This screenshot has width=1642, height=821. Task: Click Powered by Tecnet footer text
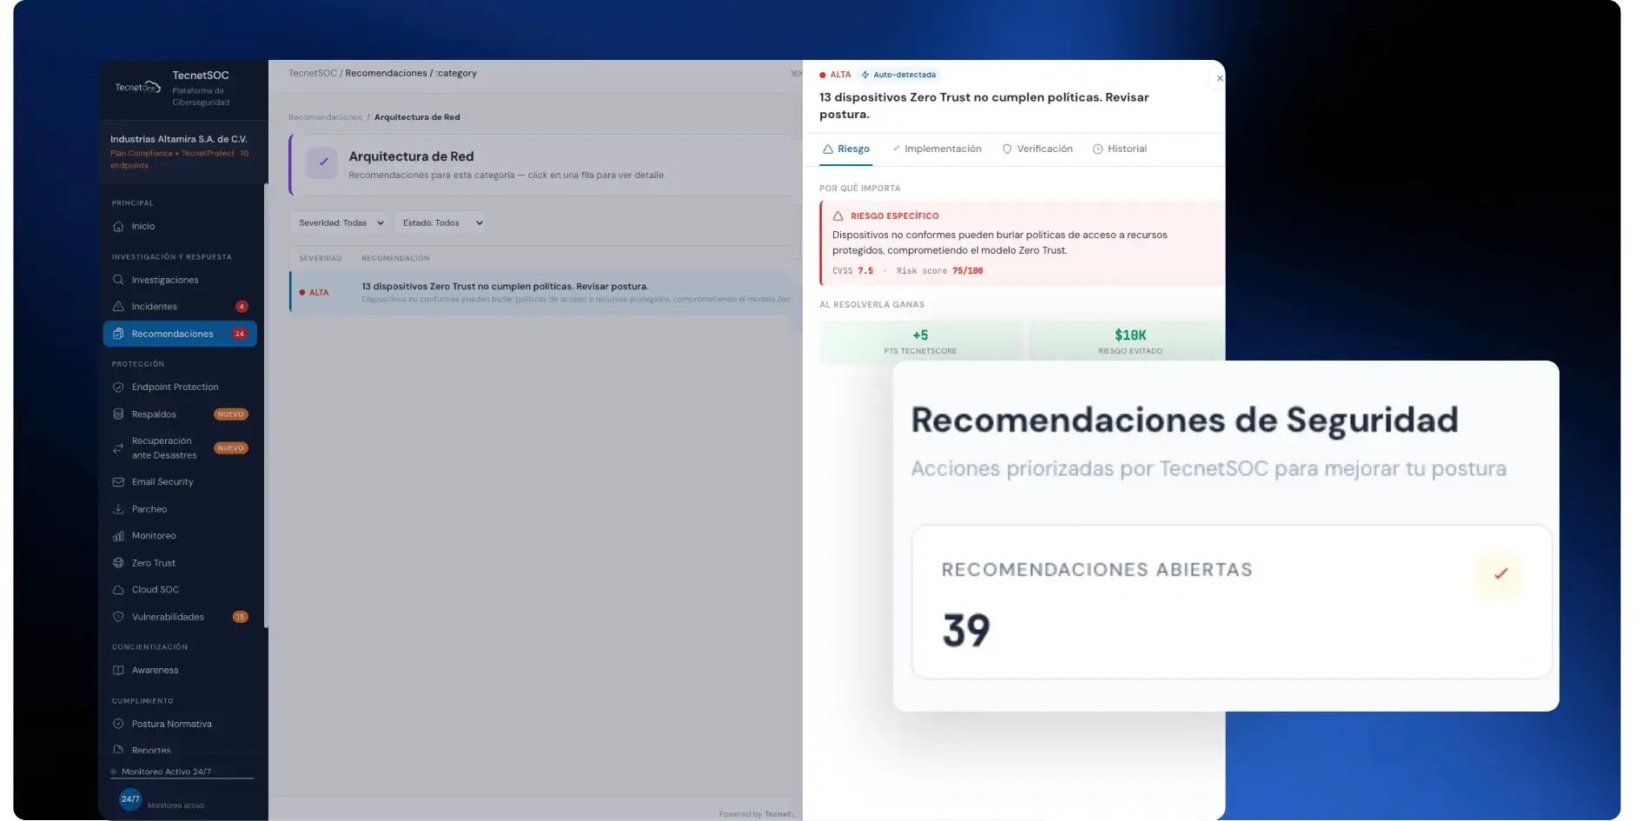coord(756,814)
